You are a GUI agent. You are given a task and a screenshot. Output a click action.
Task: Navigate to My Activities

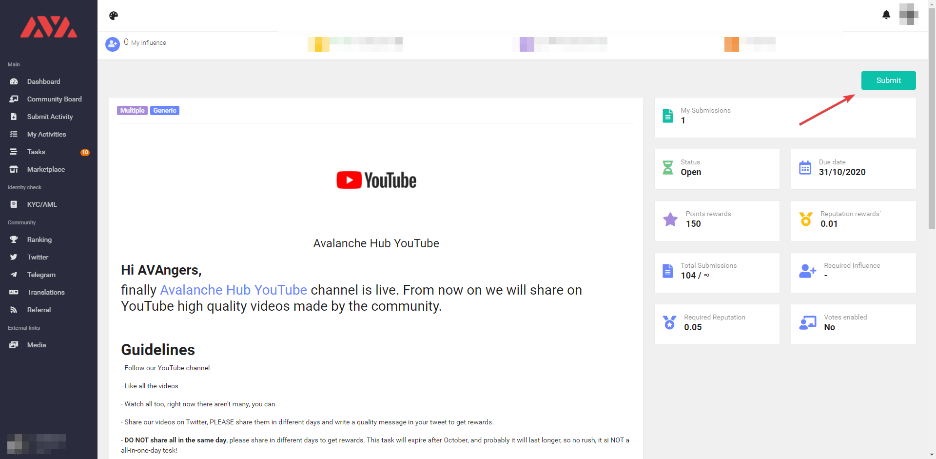(46, 134)
